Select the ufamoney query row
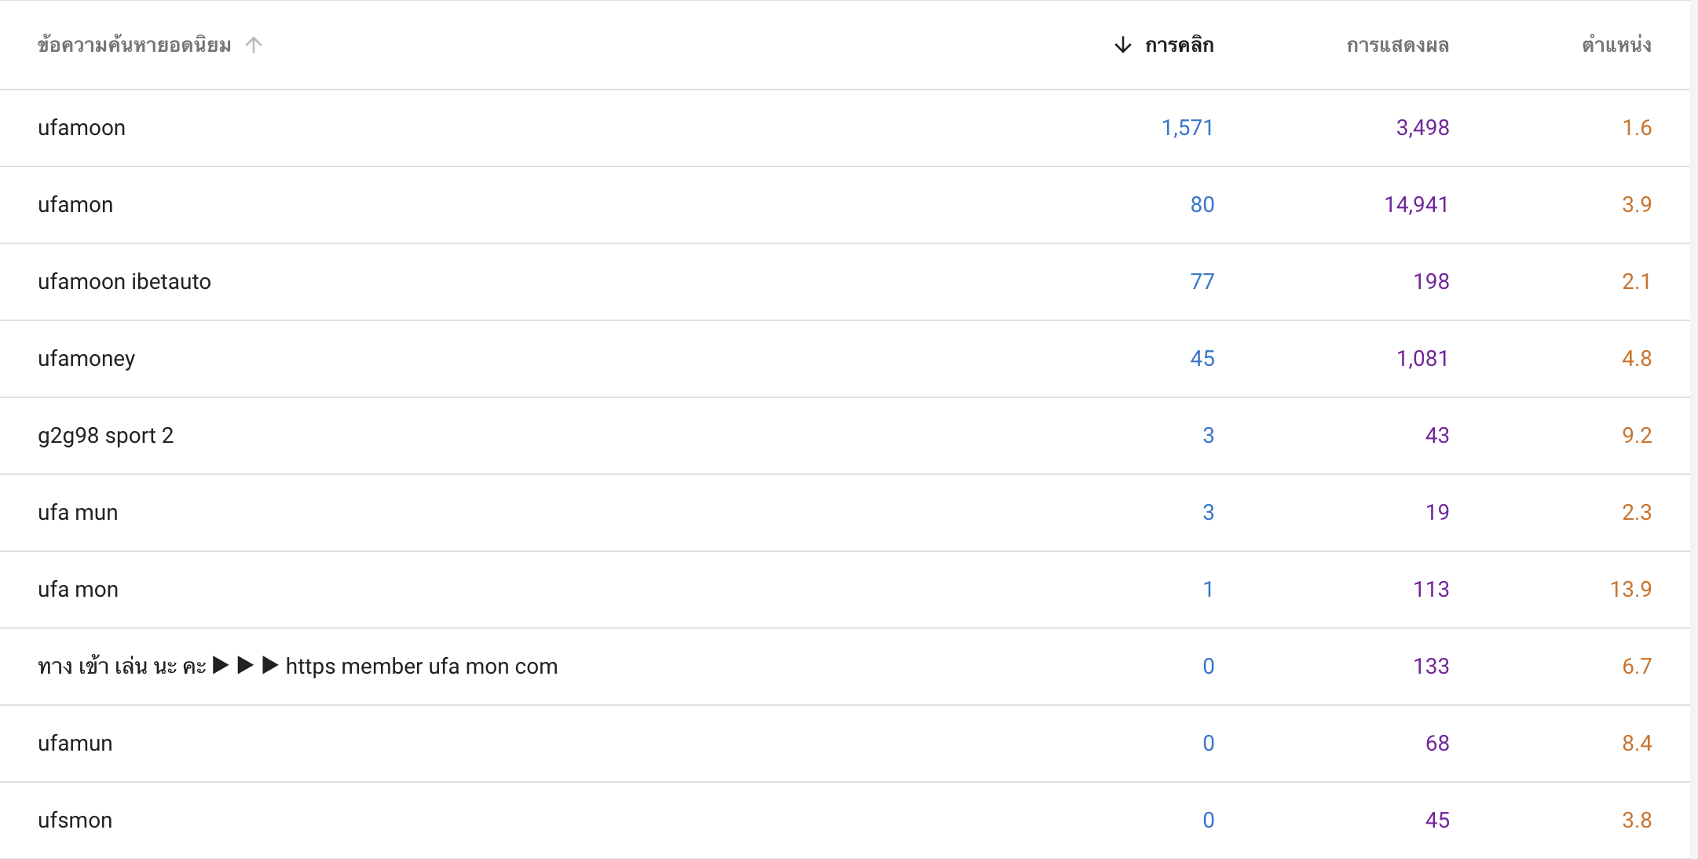Screen dimensions: 1698x859 point(844,359)
